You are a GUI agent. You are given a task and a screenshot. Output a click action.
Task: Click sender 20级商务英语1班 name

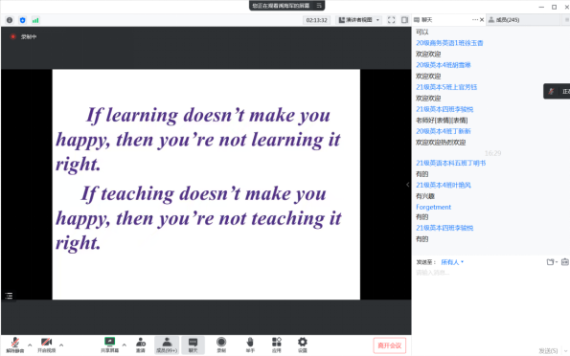(449, 43)
